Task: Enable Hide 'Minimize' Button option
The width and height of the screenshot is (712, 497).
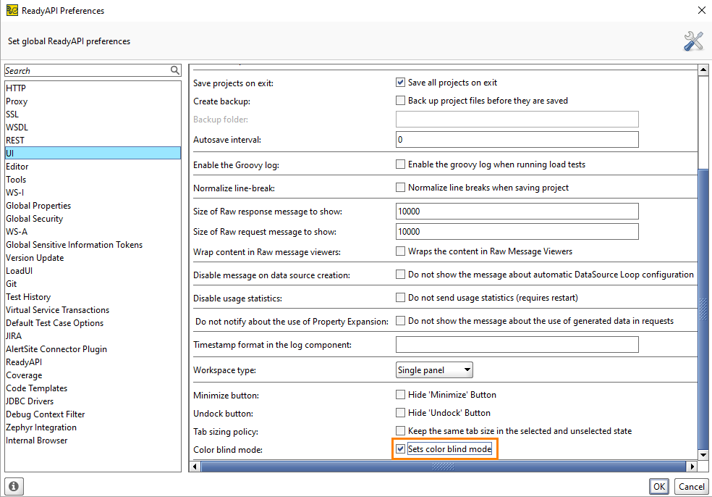Action: tap(400, 395)
